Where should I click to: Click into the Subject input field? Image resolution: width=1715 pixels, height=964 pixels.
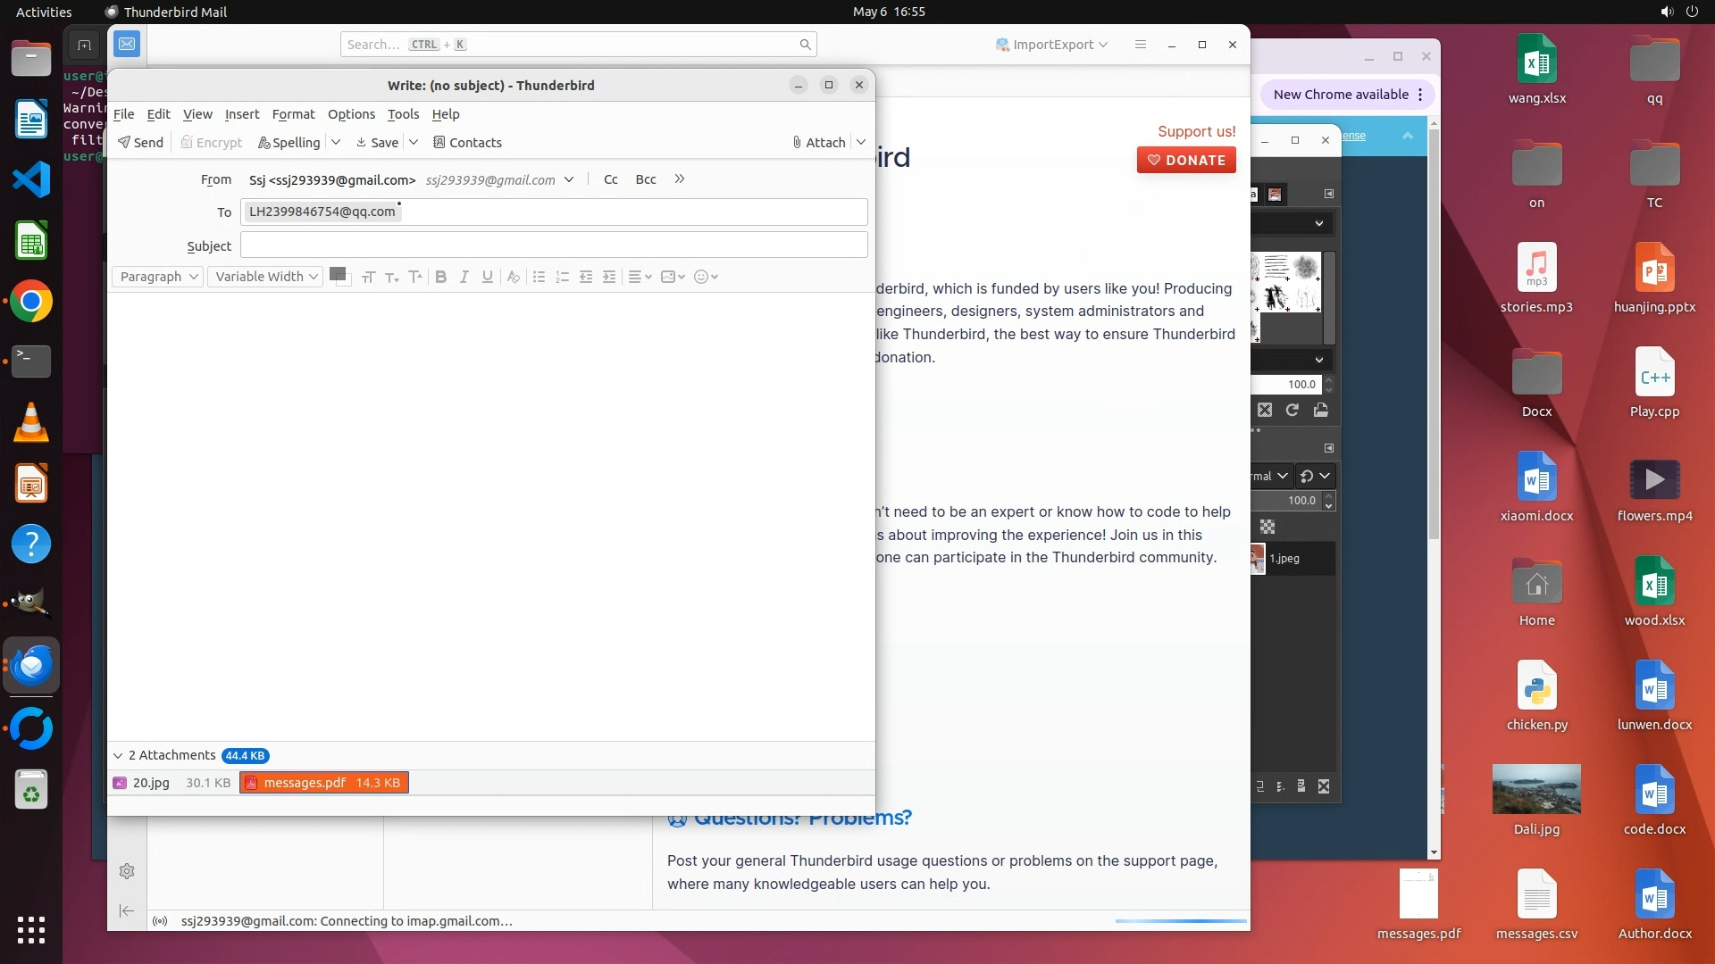554,245
